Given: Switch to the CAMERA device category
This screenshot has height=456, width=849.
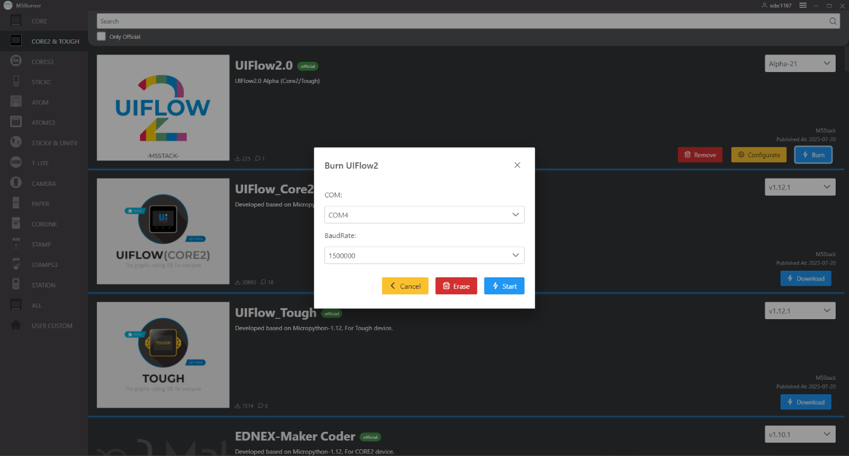Looking at the screenshot, I should coord(15,183).
